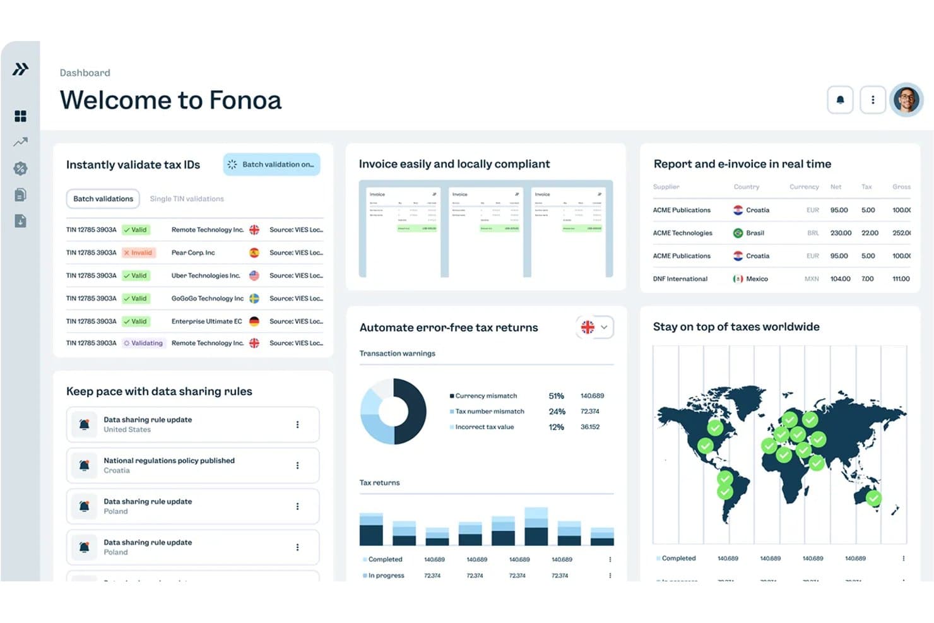Click the Currency mismatch legend swatch
The height and width of the screenshot is (623, 934).
pyautogui.click(x=452, y=396)
